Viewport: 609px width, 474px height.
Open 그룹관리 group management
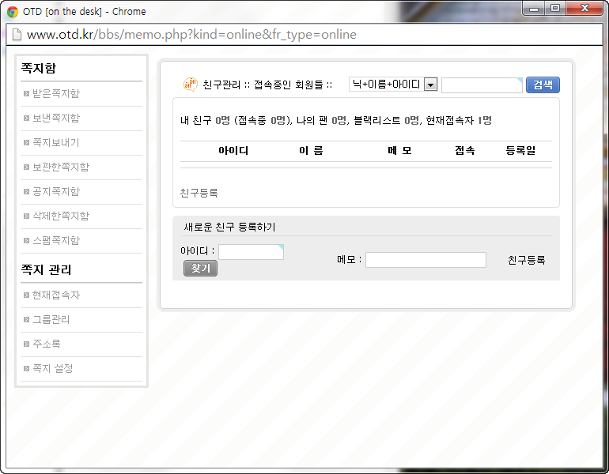(x=51, y=319)
